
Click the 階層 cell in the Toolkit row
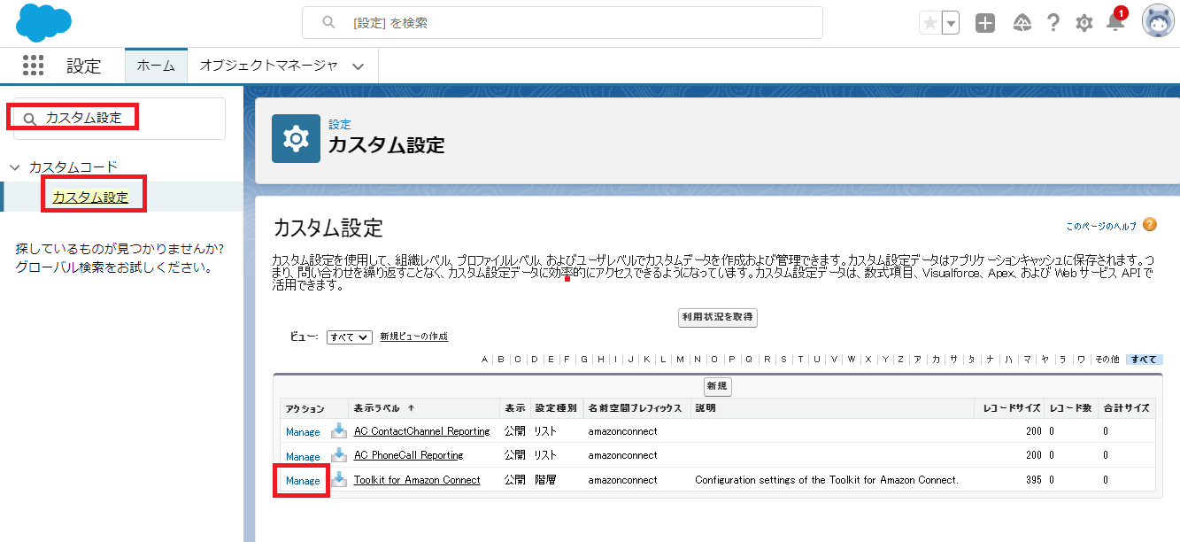(x=545, y=480)
